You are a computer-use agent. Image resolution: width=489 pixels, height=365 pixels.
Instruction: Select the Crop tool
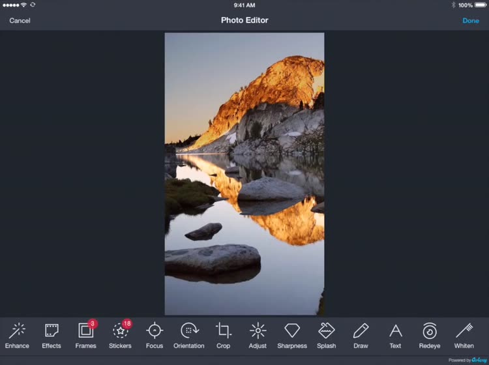point(223,336)
